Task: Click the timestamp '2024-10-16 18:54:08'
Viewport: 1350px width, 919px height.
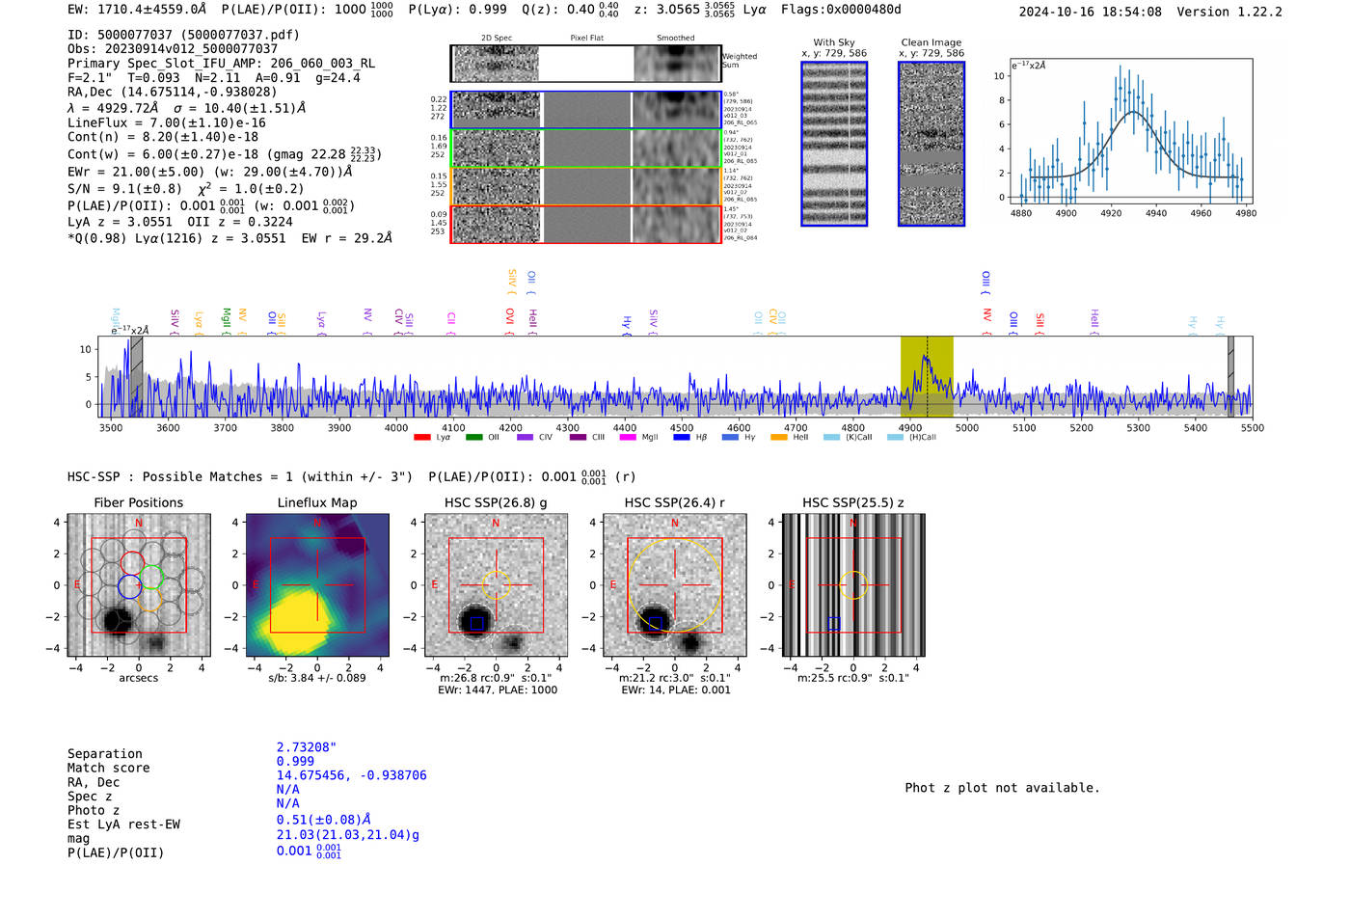Action: pyautogui.click(x=1091, y=12)
